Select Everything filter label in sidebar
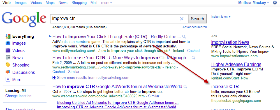280x110 pixels. (x=23, y=36)
